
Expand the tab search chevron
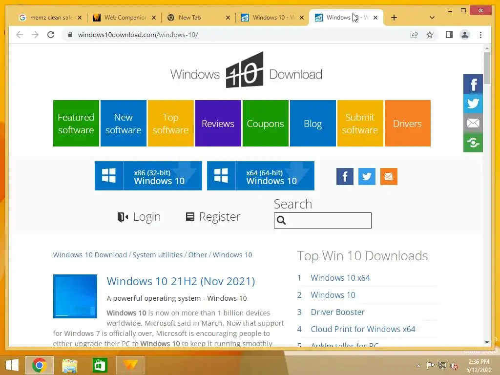point(432,18)
